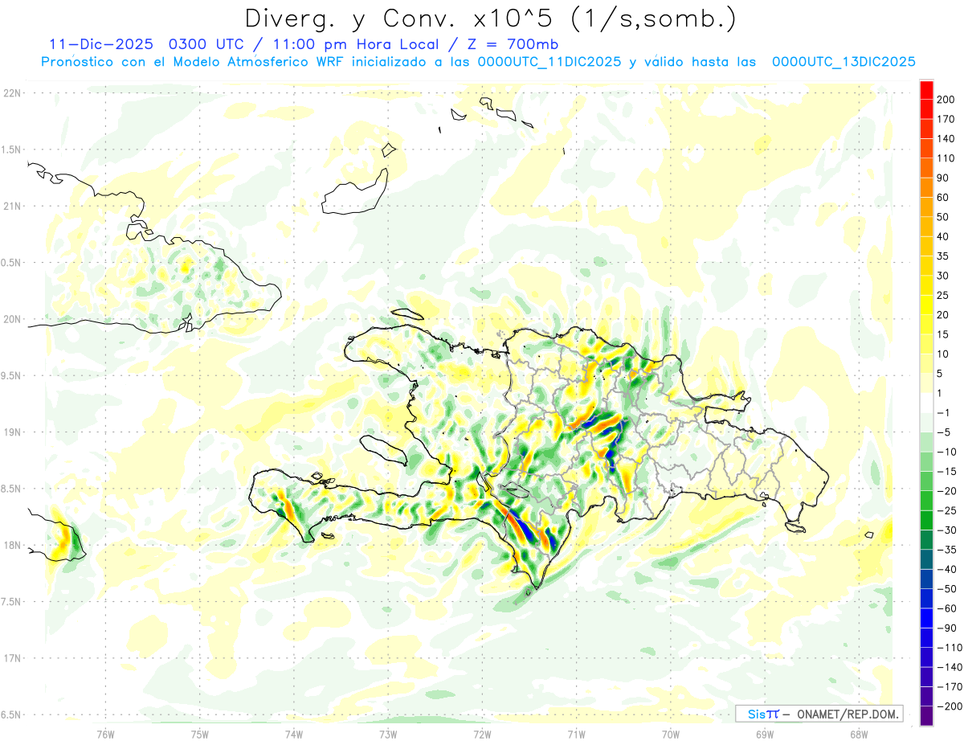Click the "70W" longitude label

[x=670, y=734]
